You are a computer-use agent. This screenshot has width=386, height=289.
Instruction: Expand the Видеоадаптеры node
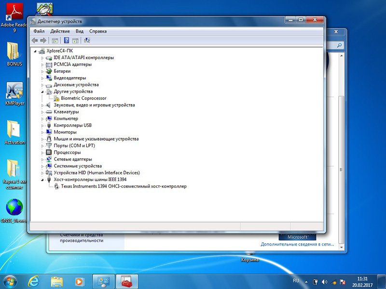coord(42,78)
